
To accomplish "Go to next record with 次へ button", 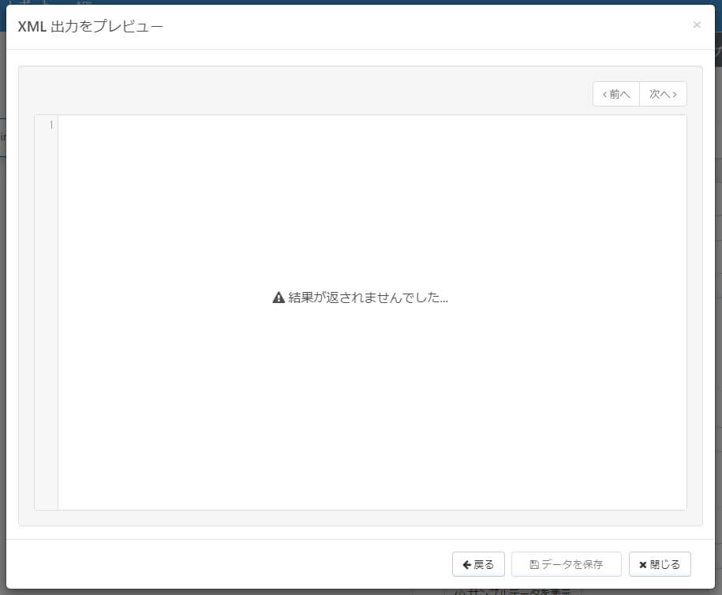I will point(663,94).
